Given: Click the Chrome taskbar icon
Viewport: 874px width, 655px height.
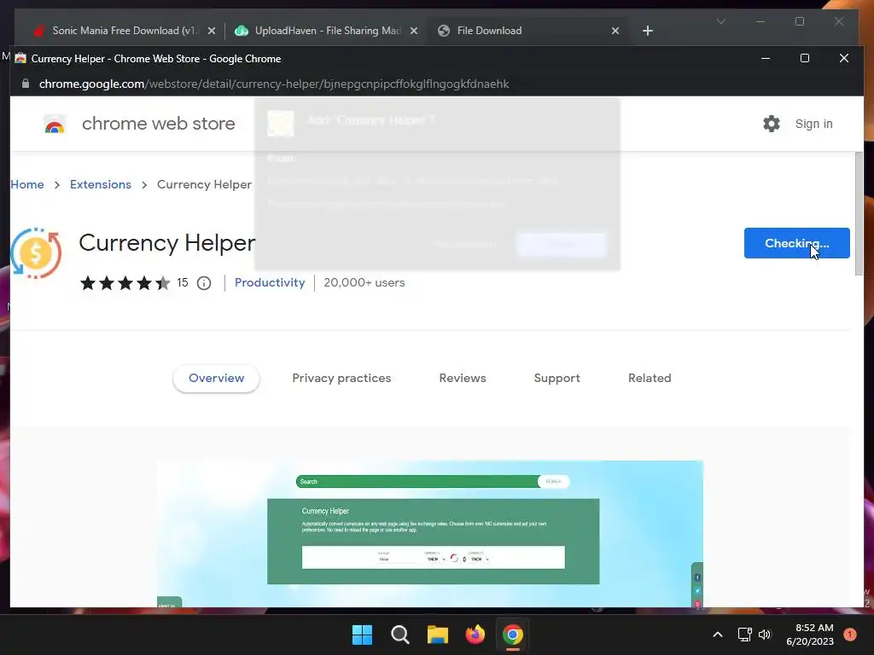Looking at the screenshot, I should 513,635.
